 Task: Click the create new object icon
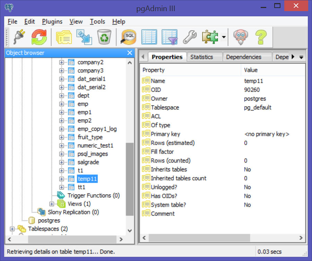(x=84, y=37)
